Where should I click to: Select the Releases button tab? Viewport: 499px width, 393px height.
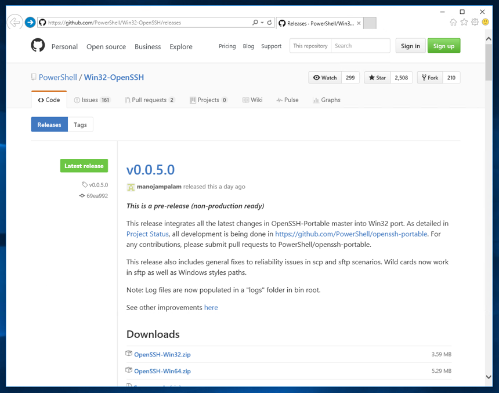49,124
